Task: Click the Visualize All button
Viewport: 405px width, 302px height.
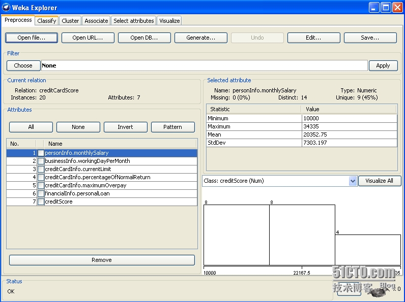Action: click(x=380, y=181)
